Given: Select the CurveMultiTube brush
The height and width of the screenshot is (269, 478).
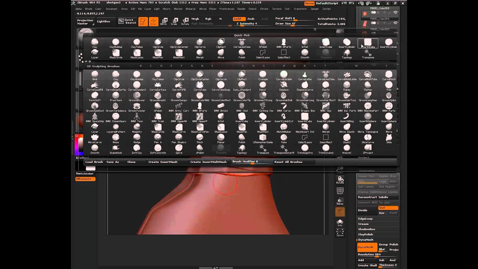Looking at the screenshot, I should click(x=368, y=76).
